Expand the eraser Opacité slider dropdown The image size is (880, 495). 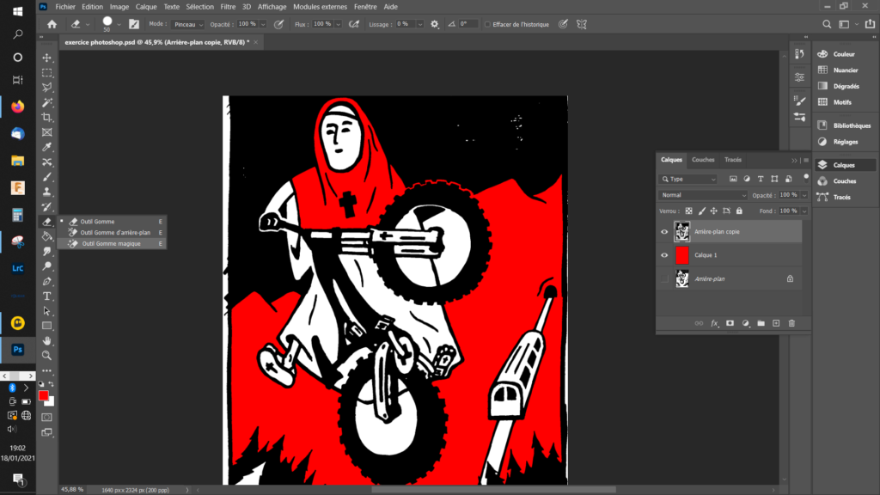point(263,24)
